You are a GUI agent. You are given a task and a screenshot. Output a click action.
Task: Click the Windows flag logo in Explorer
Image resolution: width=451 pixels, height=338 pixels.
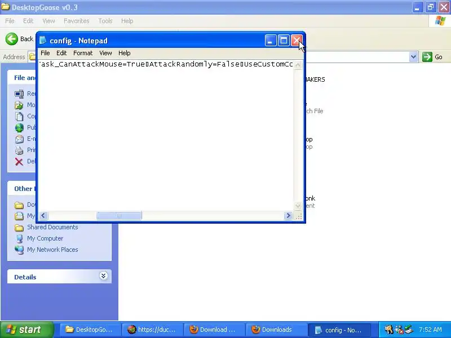coord(440,21)
